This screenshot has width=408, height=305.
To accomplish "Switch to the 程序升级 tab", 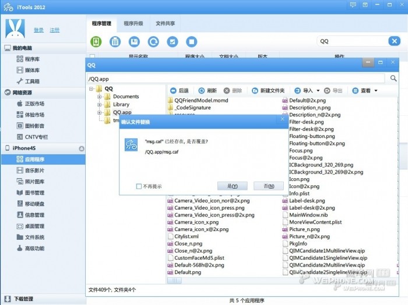I will tap(133, 23).
